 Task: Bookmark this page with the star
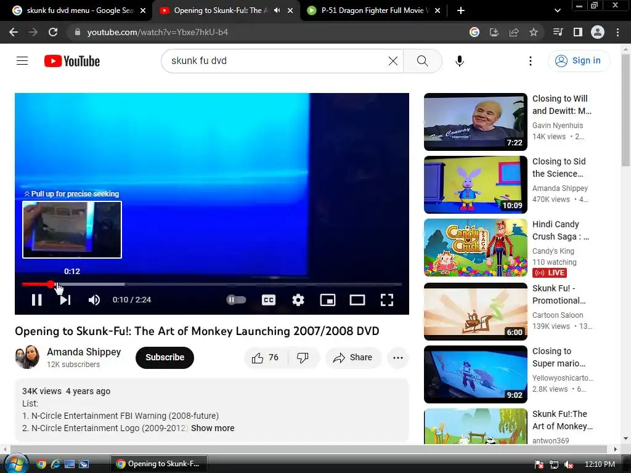(x=534, y=32)
